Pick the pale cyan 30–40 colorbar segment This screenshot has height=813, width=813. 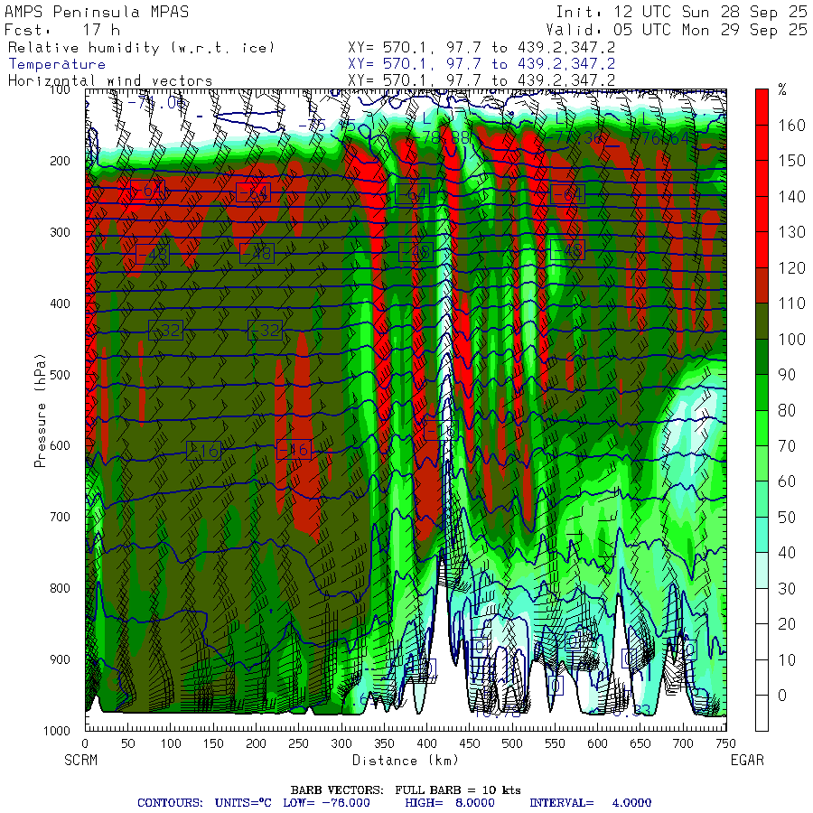coord(762,570)
